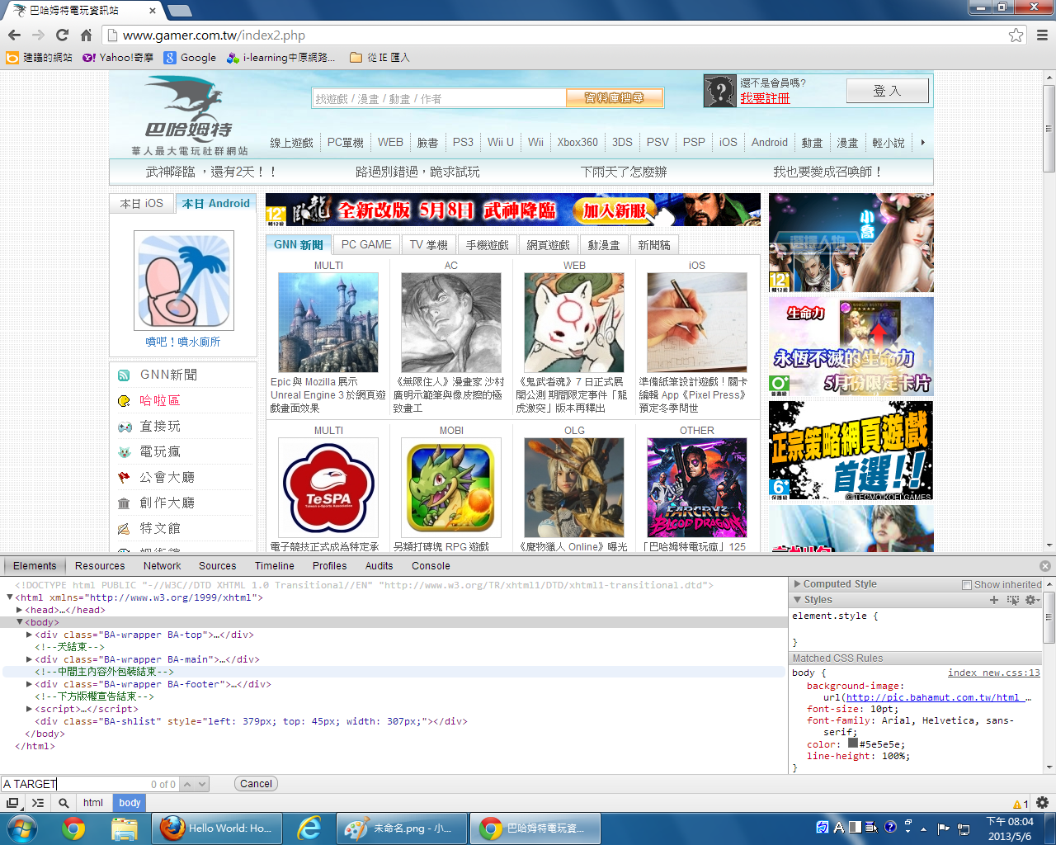Click the 資料庫搜尋 search button
Image resolution: width=1056 pixels, height=845 pixels.
[x=615, y=98]
